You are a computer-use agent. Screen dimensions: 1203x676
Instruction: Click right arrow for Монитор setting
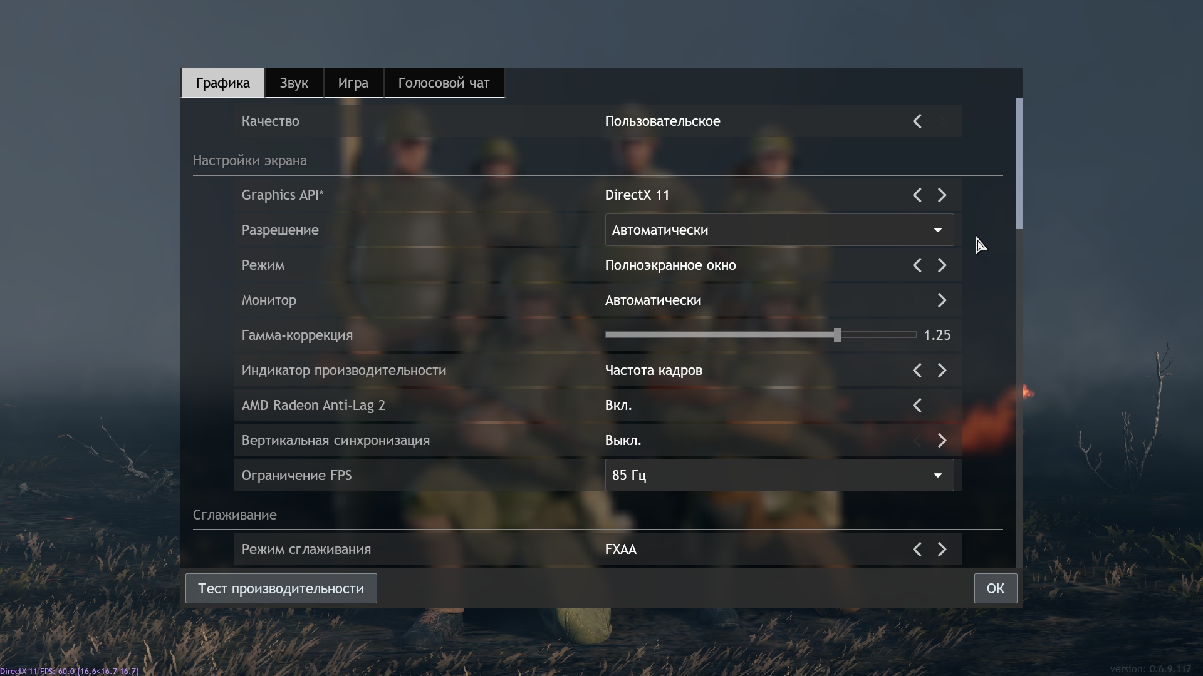coord(942,300)
